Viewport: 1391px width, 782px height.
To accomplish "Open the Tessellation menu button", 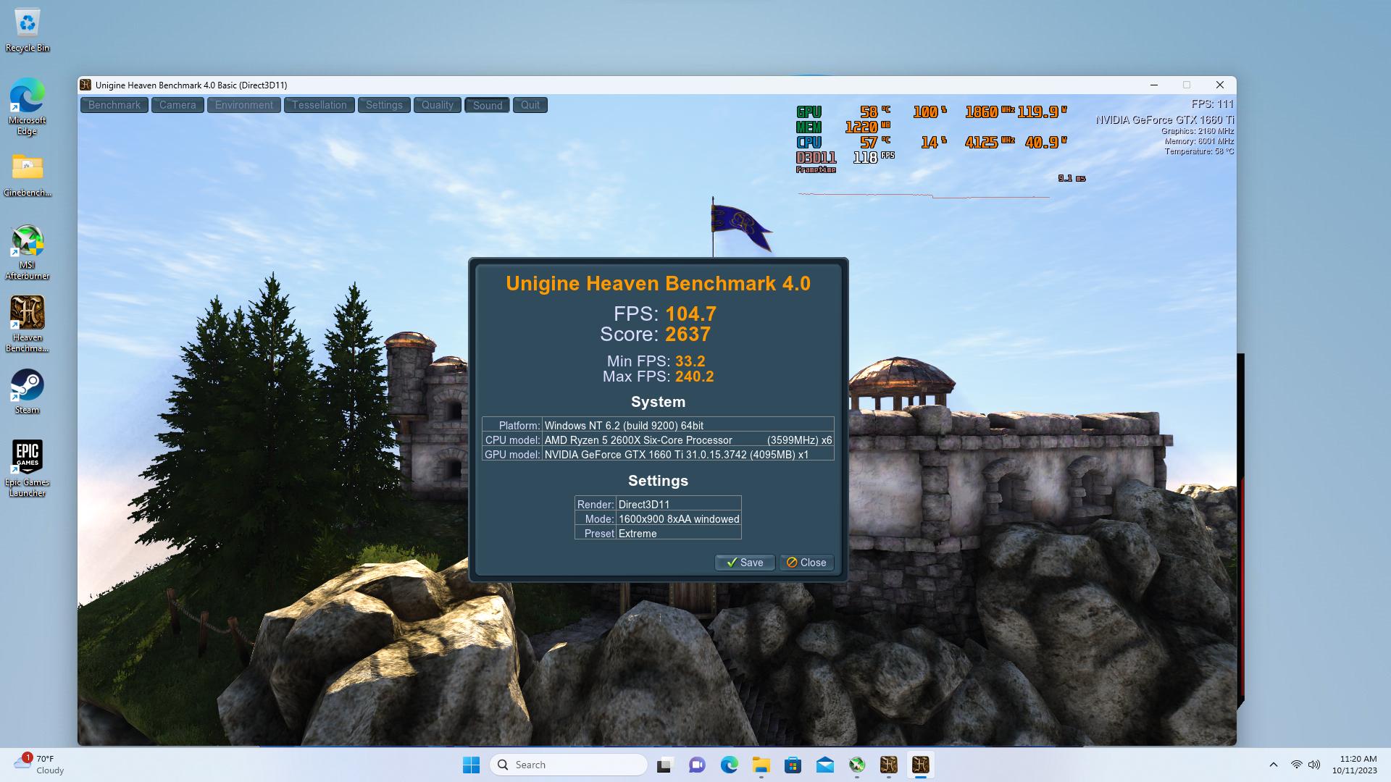I will coord(319,105).
